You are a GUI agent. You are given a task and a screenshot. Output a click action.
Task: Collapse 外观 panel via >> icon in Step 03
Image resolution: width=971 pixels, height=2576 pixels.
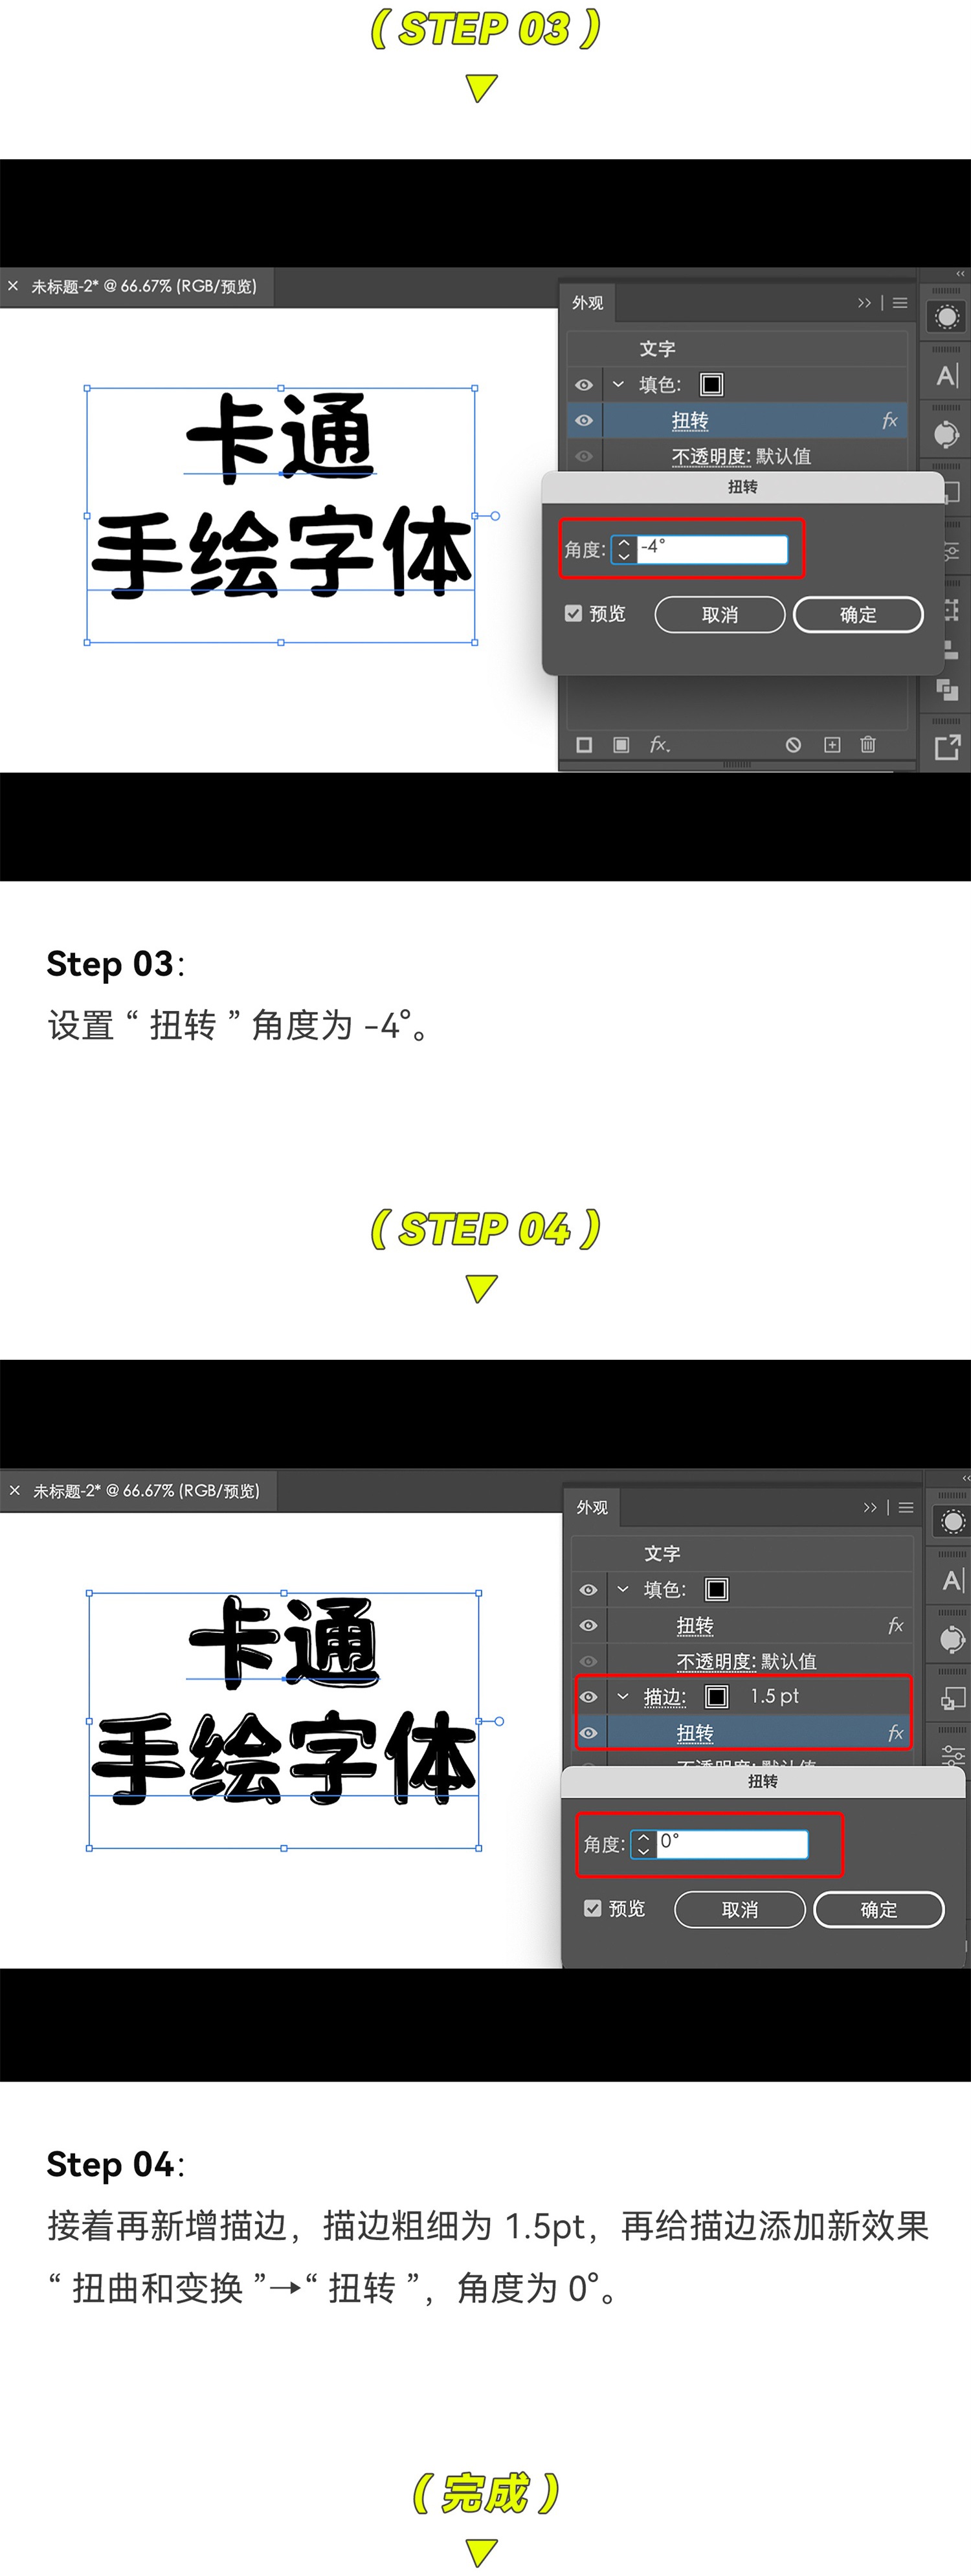pyautogui.click(x=864, y=303)
